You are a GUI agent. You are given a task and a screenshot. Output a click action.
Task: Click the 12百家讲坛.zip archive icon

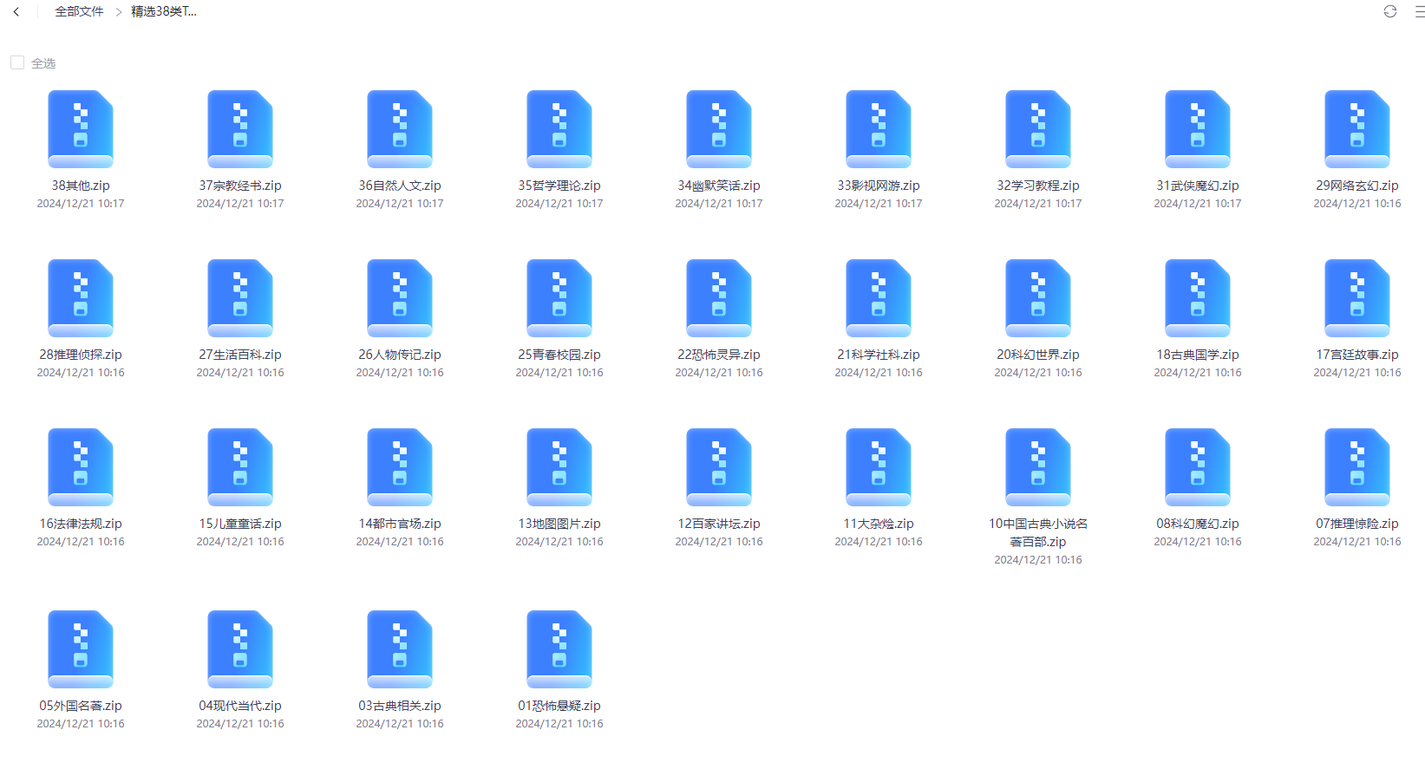point(719,467)
